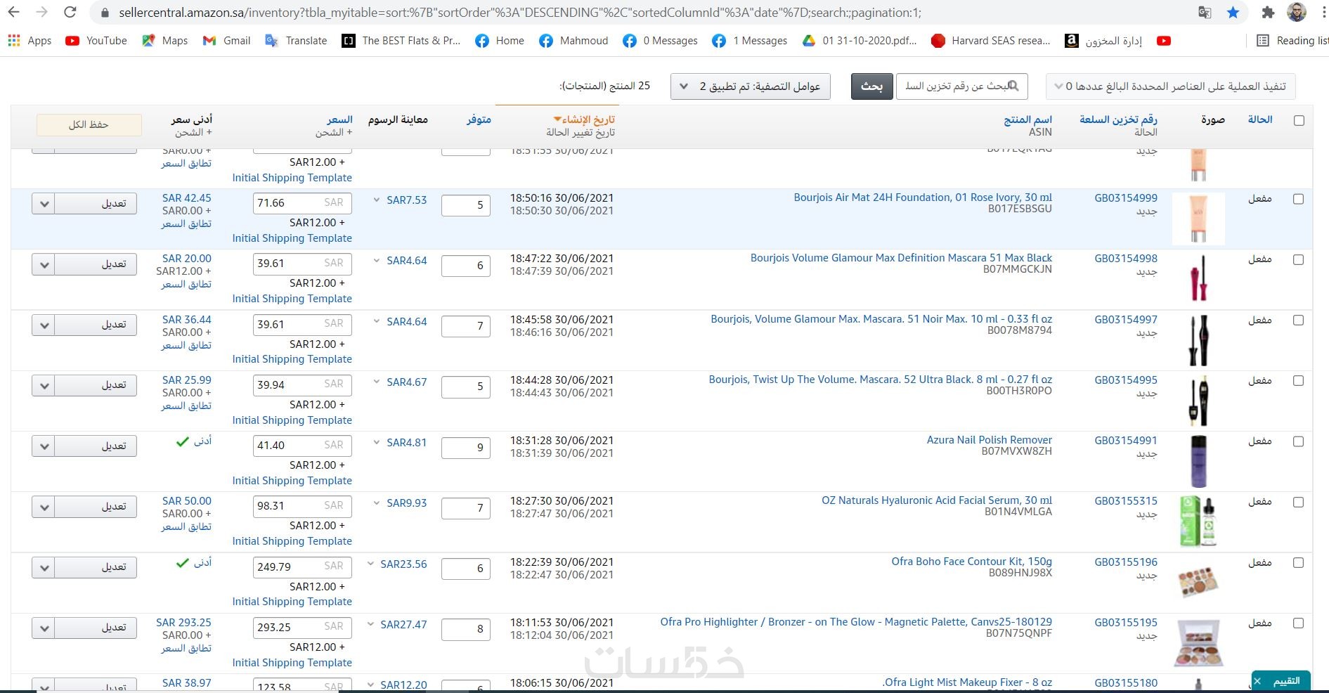Reload the Seller Central page

point(70,13)
